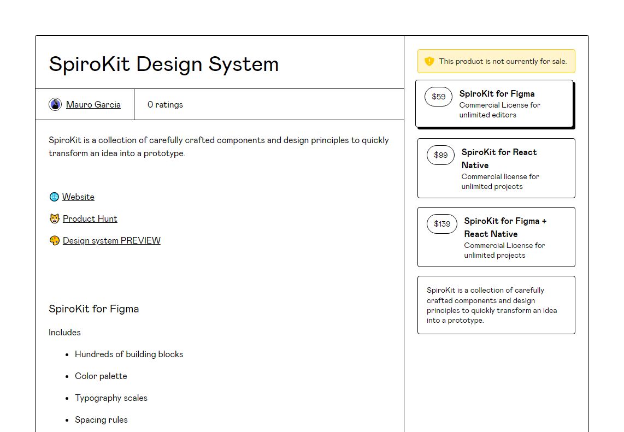Screen dimensions: 624x432
Task: Click the SpiroKit for Figma section heading
Action: [x=93, y=309]
